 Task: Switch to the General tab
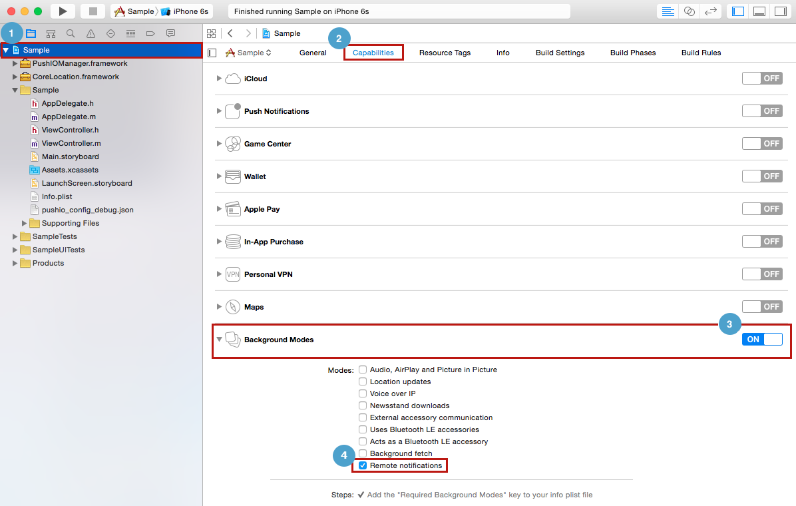tap(313, 53)
